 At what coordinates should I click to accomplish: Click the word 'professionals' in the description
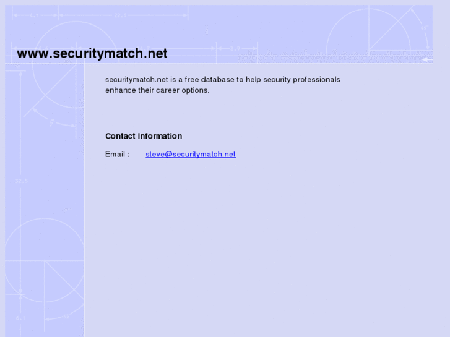click(x=316, y=80)
